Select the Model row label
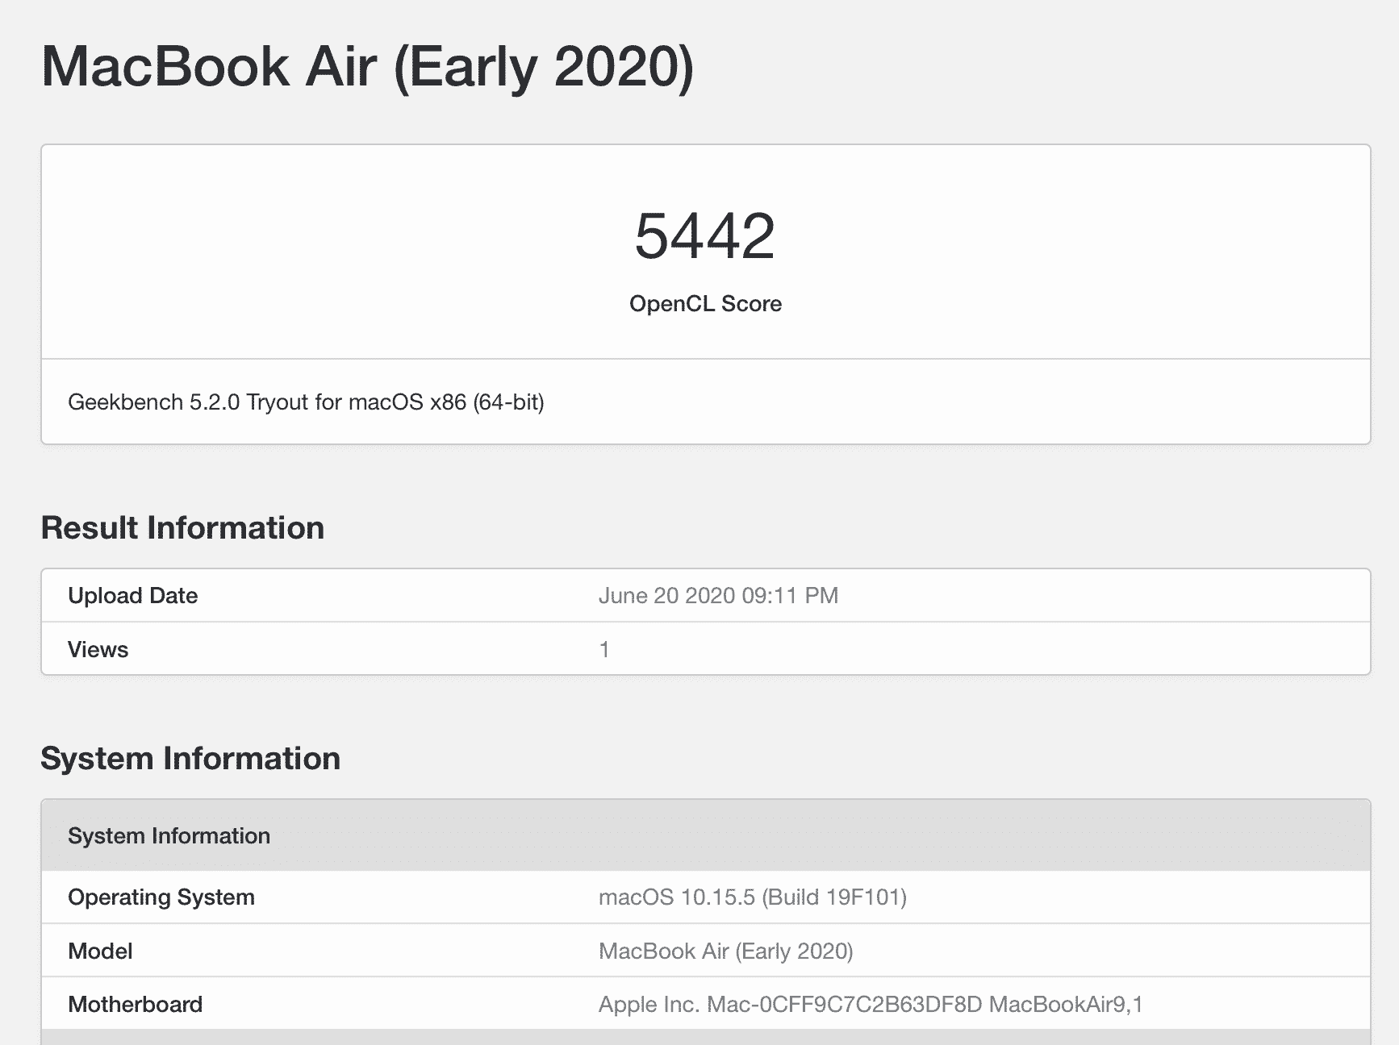The height and width of the screenshot is (1045, 1399). pos(100,951)
